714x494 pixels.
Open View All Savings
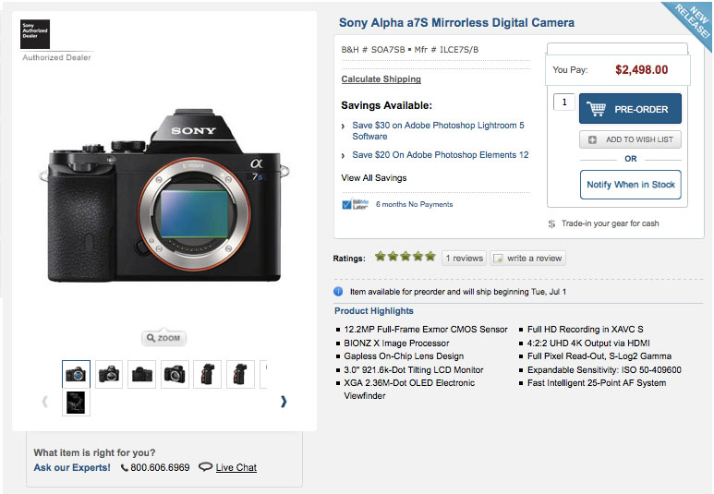pyautogui.click(x=373, y=177)
